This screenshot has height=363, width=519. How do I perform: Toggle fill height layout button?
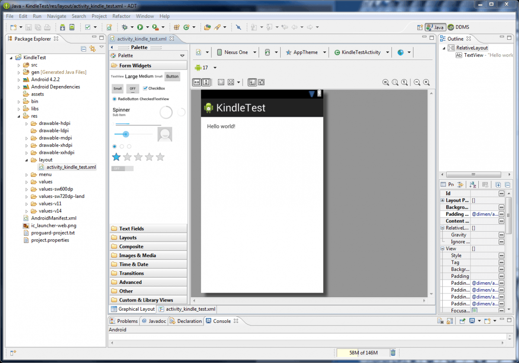tap(206, 82)
